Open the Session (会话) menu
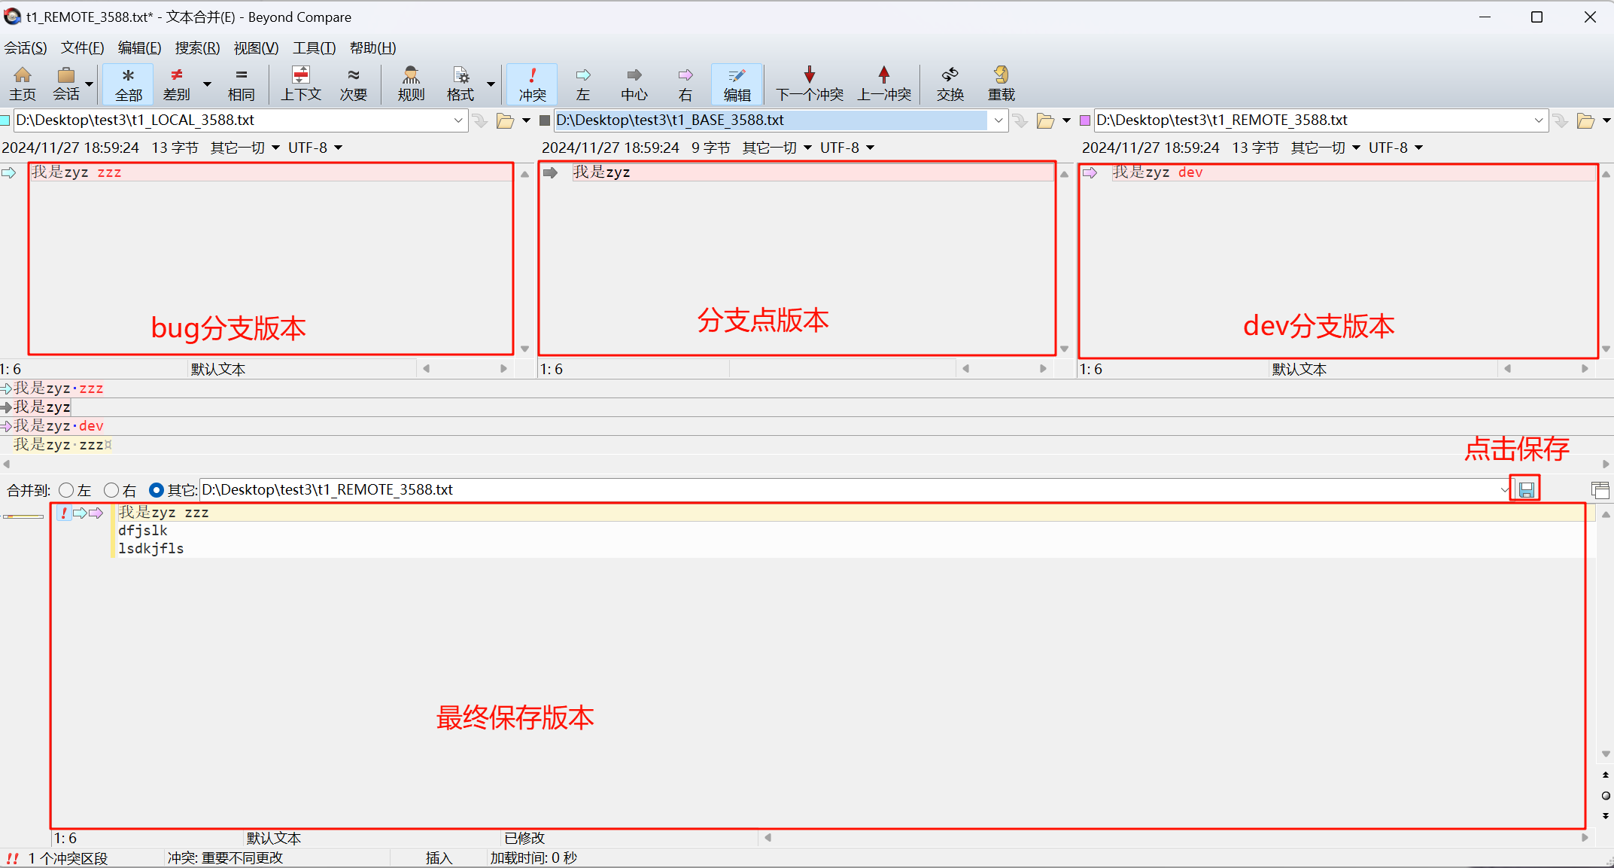Viewport: 1614px width, 868px height. click(26, 48)
